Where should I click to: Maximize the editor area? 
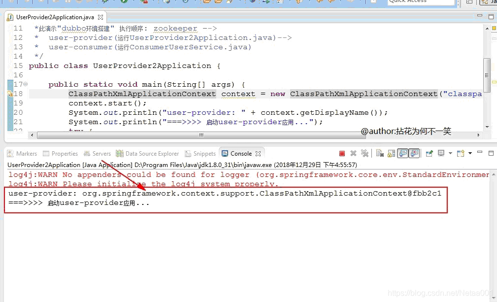pos(491,16)
